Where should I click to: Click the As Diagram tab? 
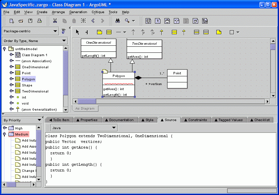tap(85, 108)
